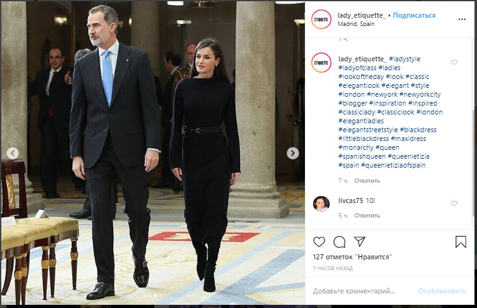Open the #queenletizia hashtag

point(409,157)
